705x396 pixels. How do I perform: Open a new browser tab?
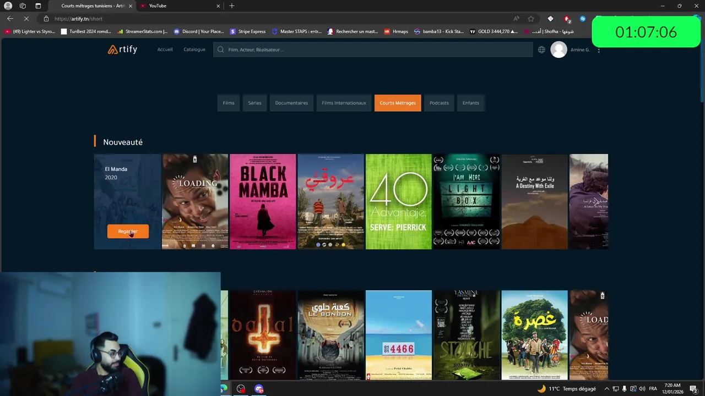pos(232,5)
